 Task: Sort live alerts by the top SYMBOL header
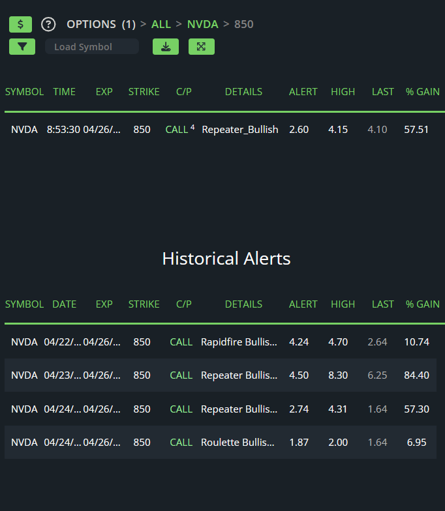click(25, 92)
